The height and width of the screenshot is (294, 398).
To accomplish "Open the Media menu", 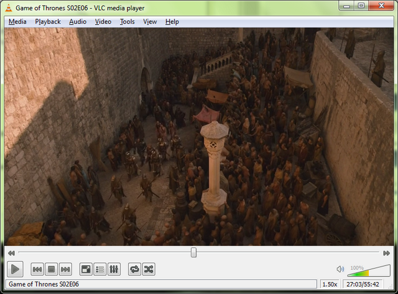I will click(17, 22).
